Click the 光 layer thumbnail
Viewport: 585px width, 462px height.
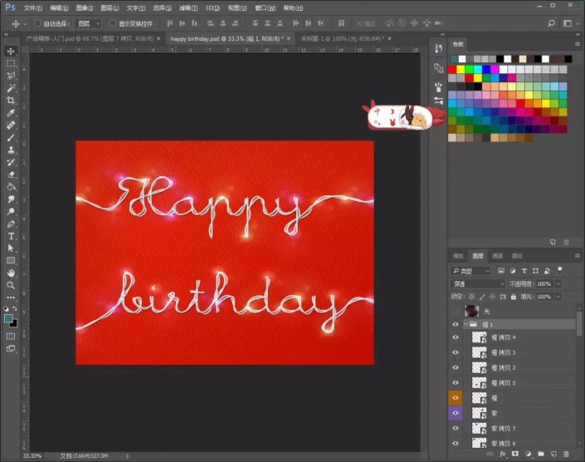pyautogui.click(x=471, y=311)
